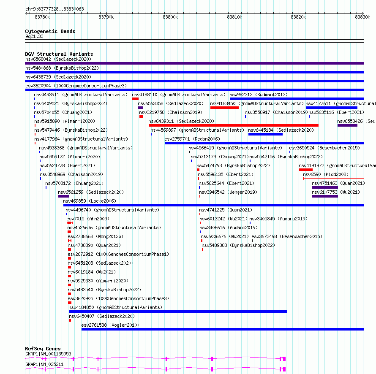Click the purple bar under nsv6107753
The width and height of the screenshot is (376, 374).
pyautogui.click(x=325, y=196)
